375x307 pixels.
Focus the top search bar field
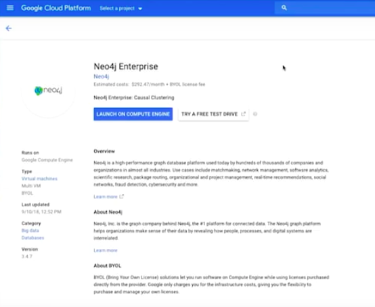pyautogui.click(x=325, y=8)
